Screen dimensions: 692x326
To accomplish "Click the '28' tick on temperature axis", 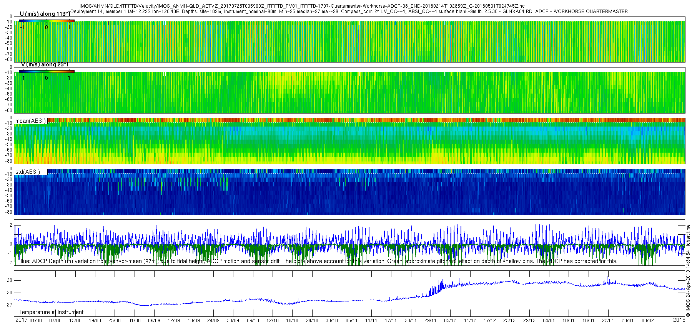I will [x=10, y=293].
